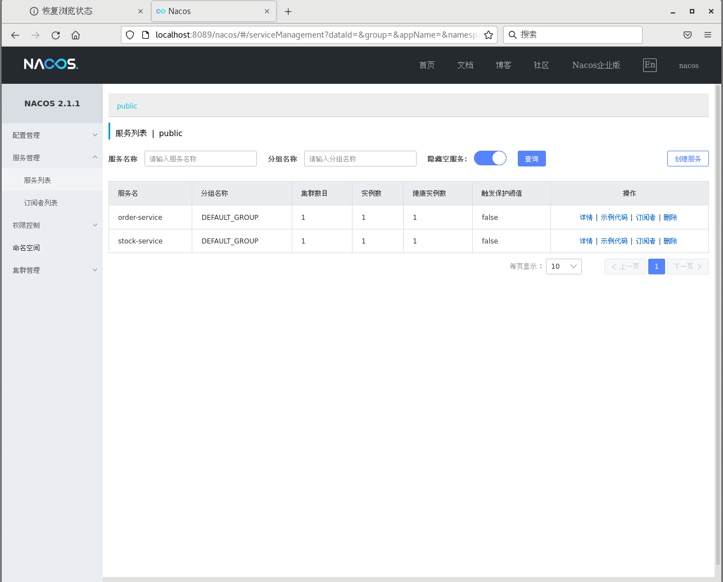Screen dimensions: 723x582
Task: Select public namespace tab
Action: (x=127, y=106)
